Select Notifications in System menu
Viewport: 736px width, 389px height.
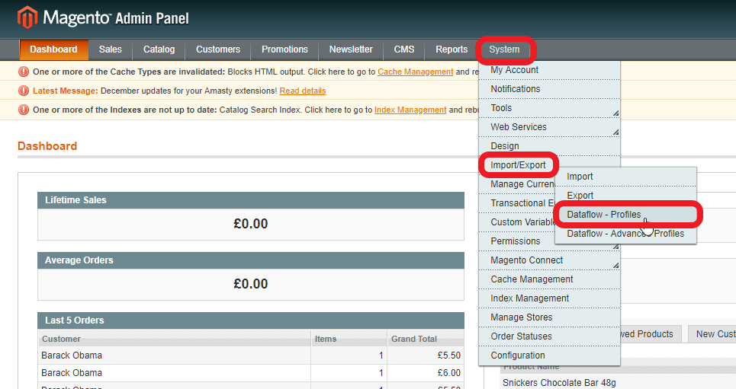(549, 89)
